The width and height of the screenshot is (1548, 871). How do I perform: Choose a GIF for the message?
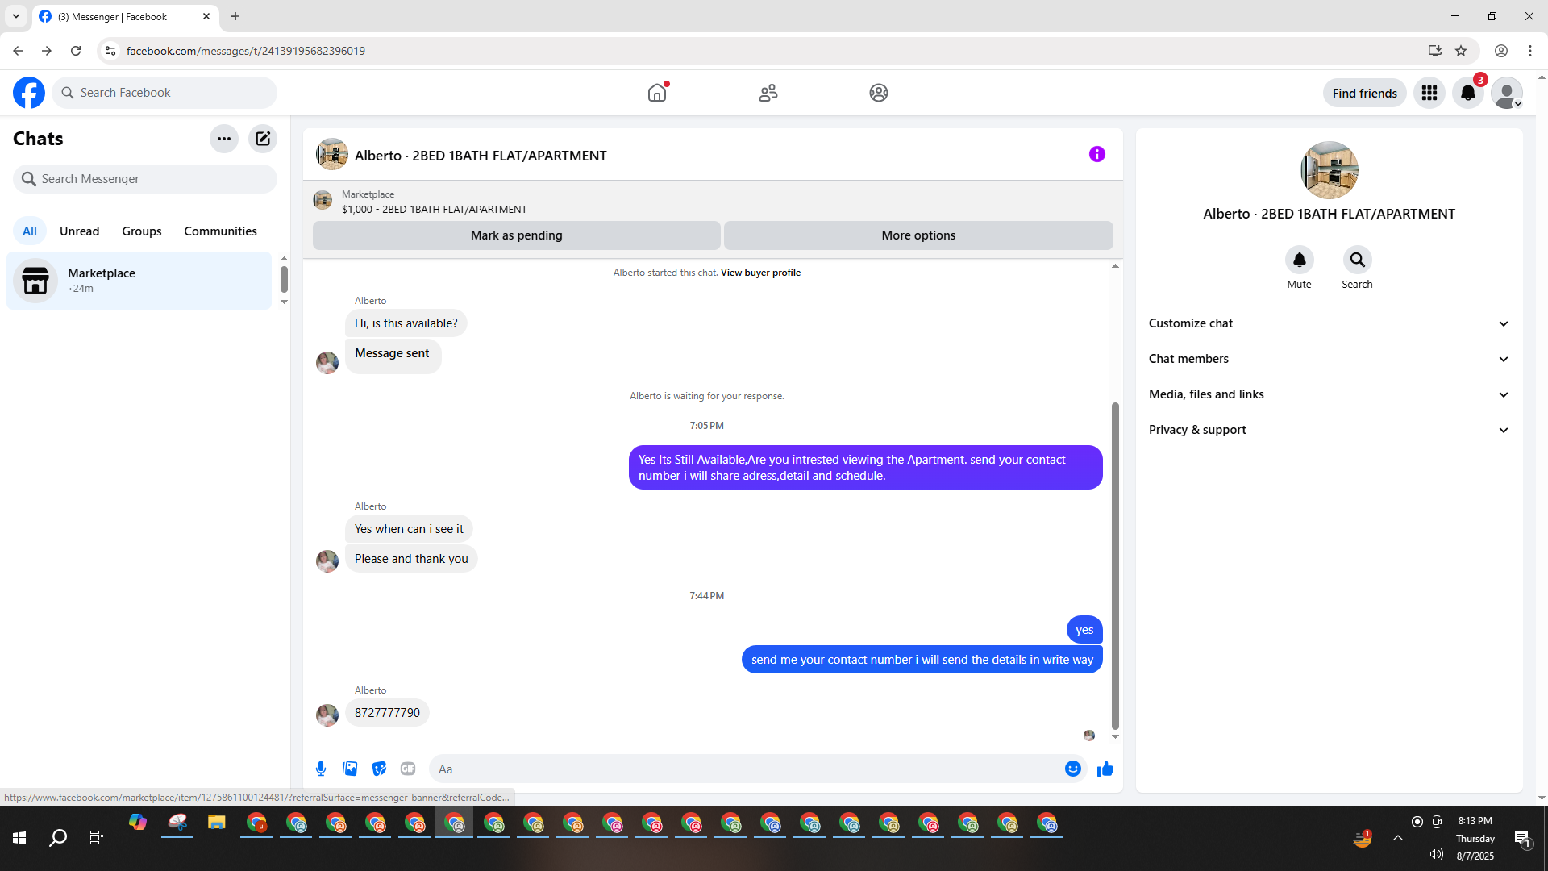tap(408, 769)
